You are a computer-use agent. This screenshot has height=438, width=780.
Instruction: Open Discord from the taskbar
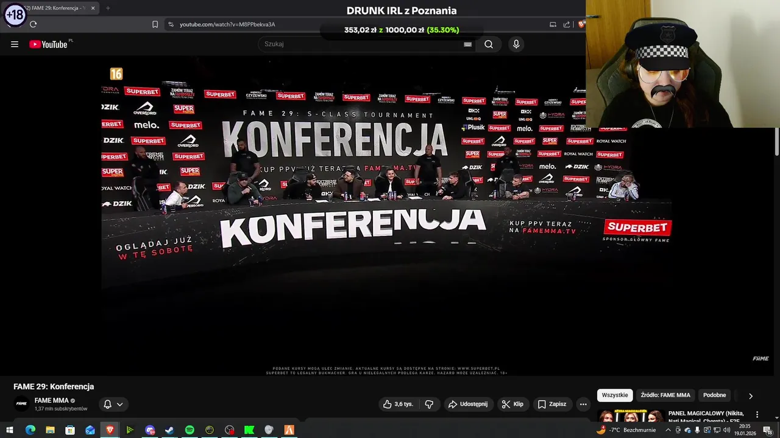point(150,430)
